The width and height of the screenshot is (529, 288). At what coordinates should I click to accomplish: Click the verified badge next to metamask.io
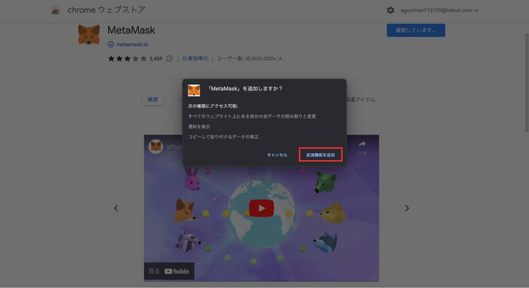(110, 44)
